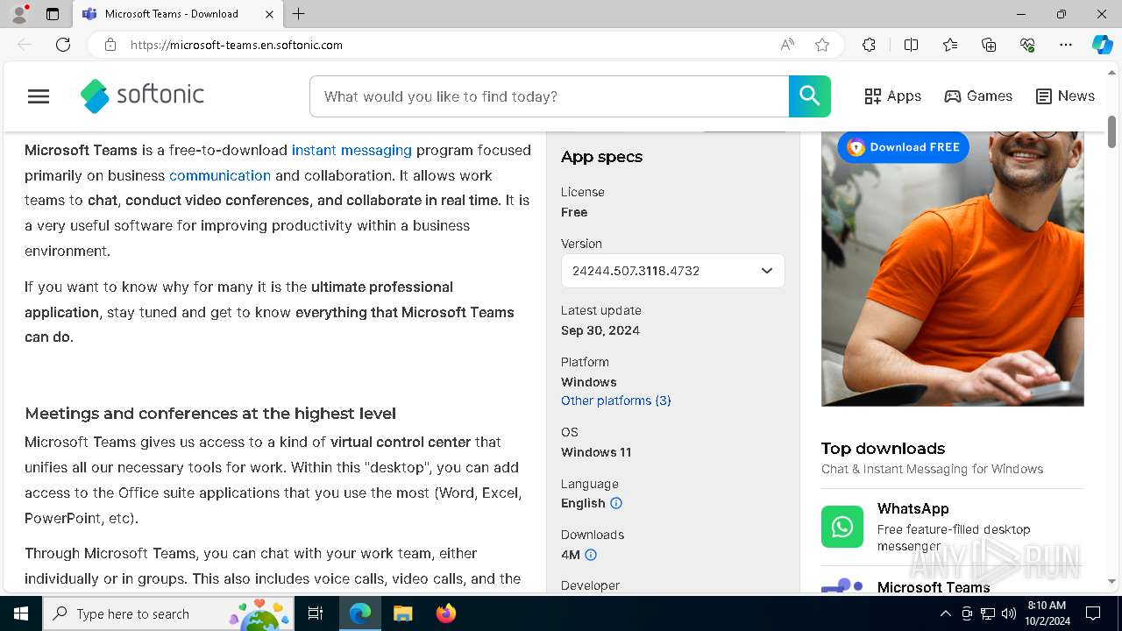Open Other platforms (3) link
This screenshot has height=631, width=1122.
(616, 401)
